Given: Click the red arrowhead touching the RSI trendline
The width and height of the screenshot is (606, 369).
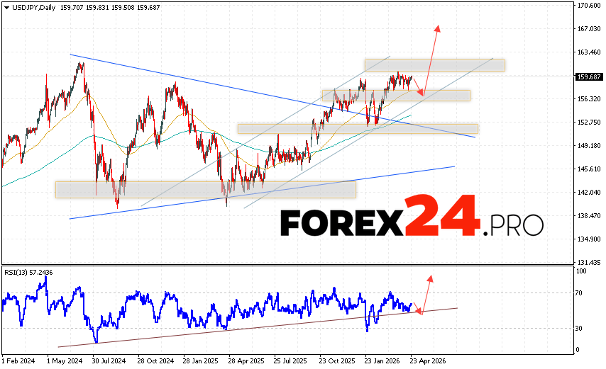Looking at the screenshot, I should tap(418, 311).
